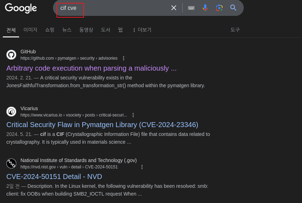The width and height of the screenshot is (302, 203).
Task: Select the 전체 tab
Action: click(11, 30)
